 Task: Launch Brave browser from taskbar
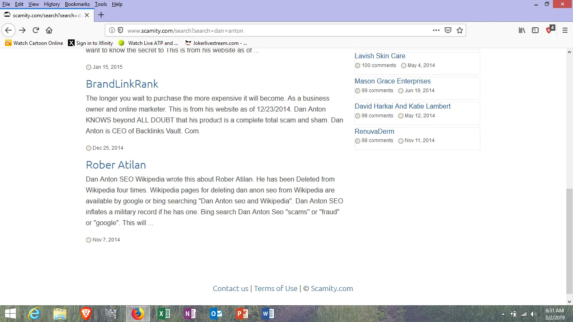86,314
